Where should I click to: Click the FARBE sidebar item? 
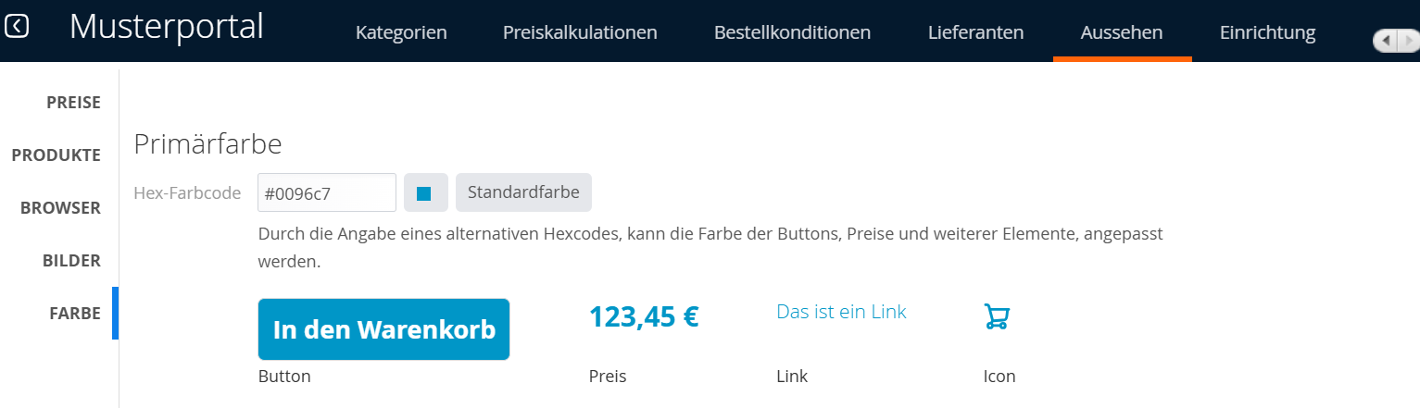(74, 314)
